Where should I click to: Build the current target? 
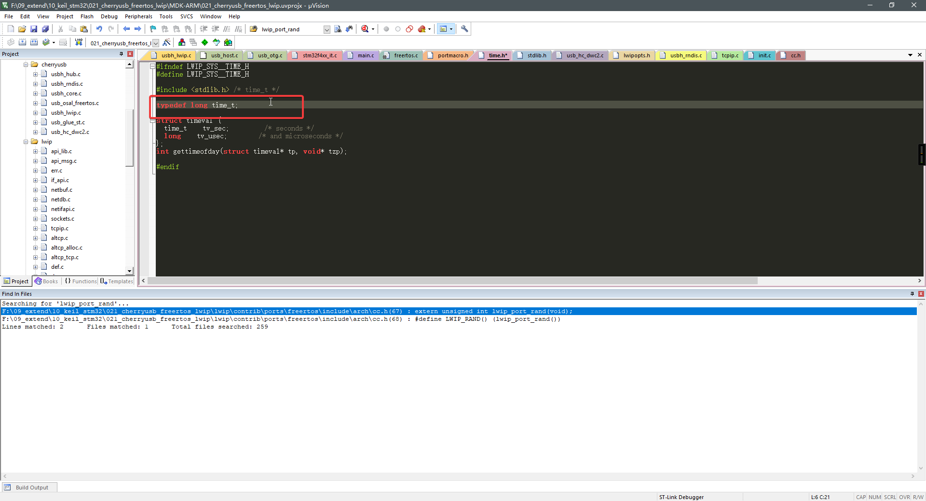click(x=22, y=42)
